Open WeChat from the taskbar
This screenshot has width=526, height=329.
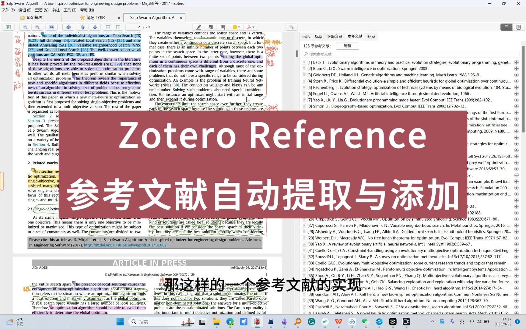[365, 322]
